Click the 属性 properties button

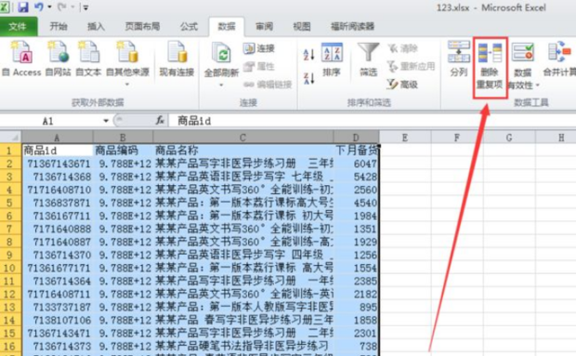pyautogui.click(x=259, y=67)
